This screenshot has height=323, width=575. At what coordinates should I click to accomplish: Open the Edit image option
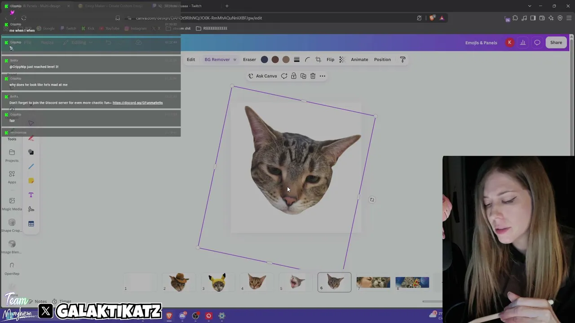(x=191, y=59)
